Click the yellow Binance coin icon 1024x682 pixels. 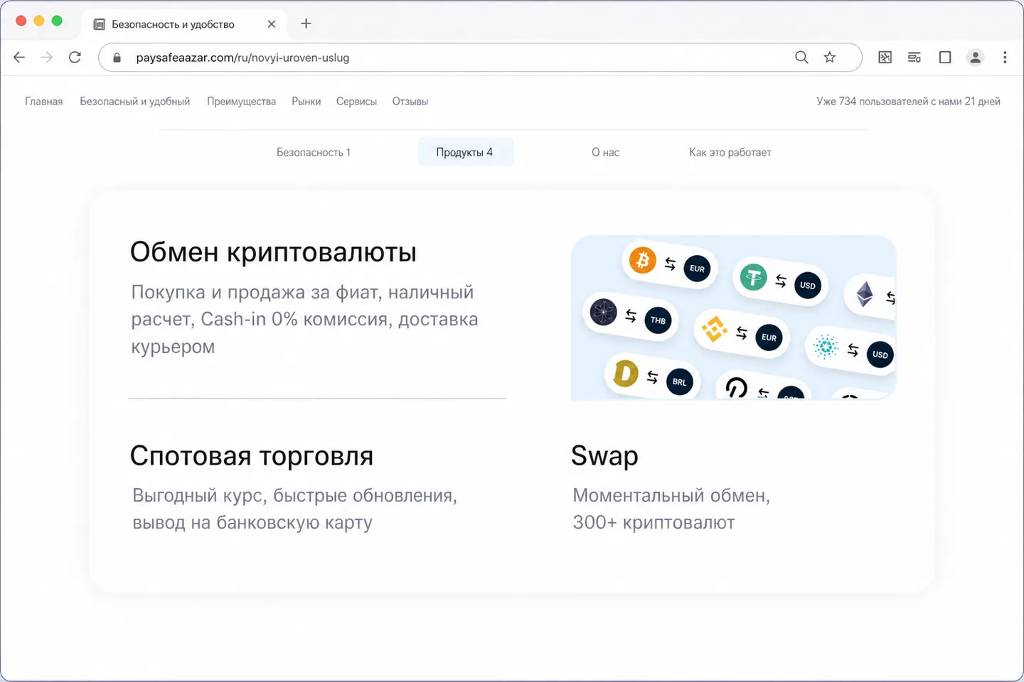pos(714,329)
